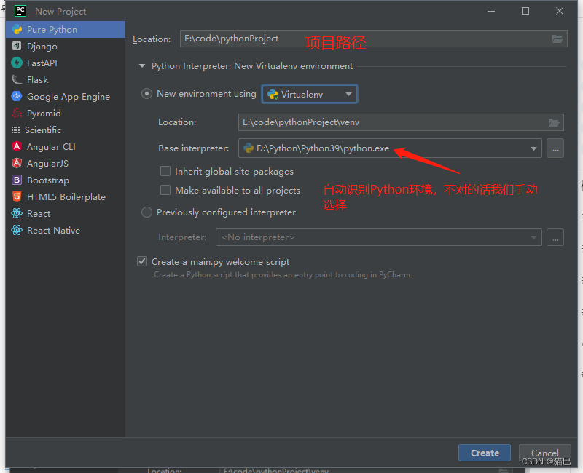The width and height of the screenshot is (583, 473).
Task: Open the disabled Interpreter No interpreter dropdown
Action: [x=379, y=237]
